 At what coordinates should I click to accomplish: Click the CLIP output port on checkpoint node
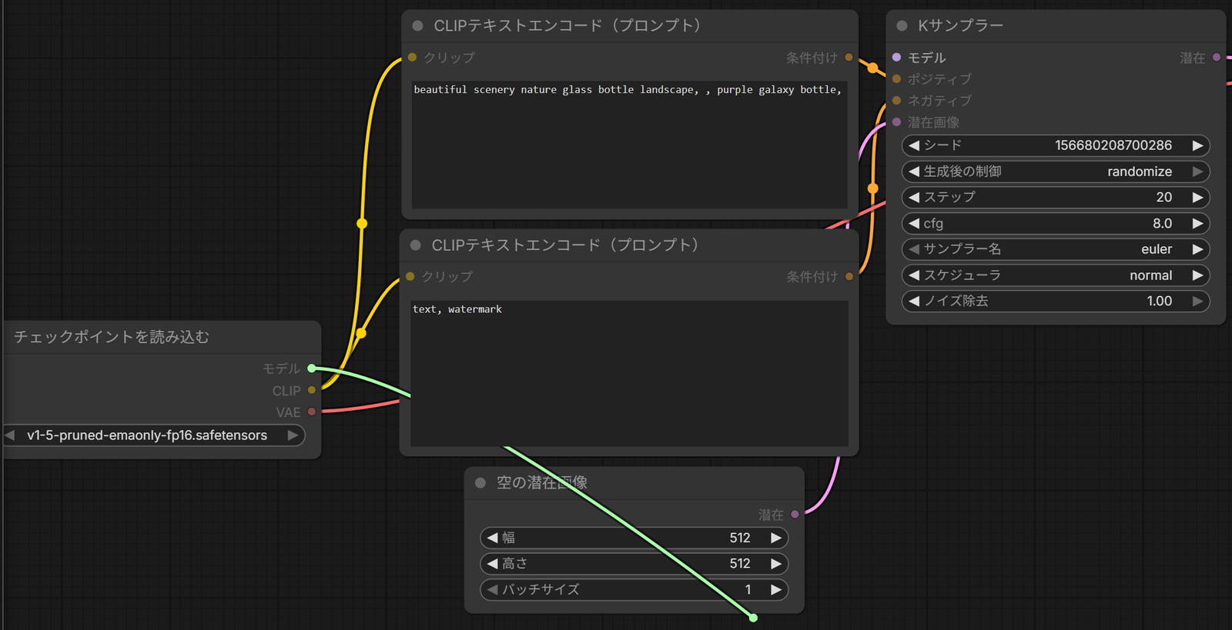(x=312, y=390)
